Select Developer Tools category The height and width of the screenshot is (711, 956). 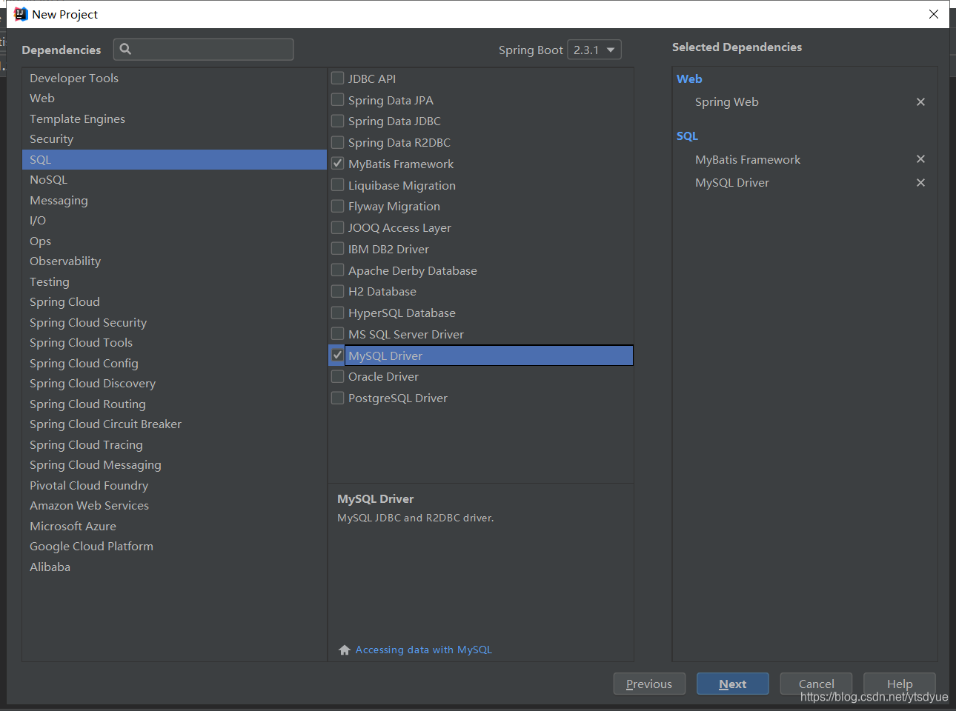[174, 78]
